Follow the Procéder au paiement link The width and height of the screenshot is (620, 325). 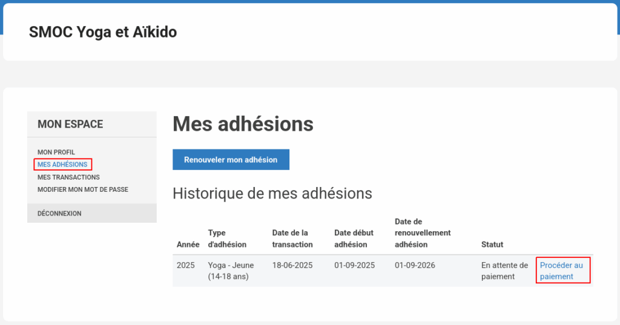561,271
